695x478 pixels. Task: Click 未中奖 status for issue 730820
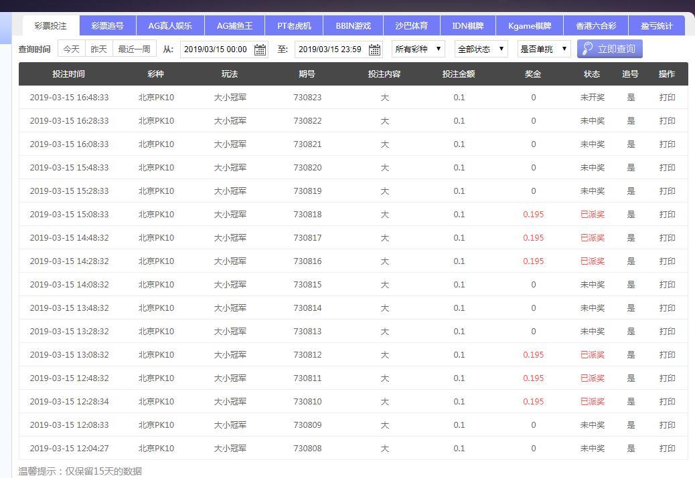(x=593, y=168)
